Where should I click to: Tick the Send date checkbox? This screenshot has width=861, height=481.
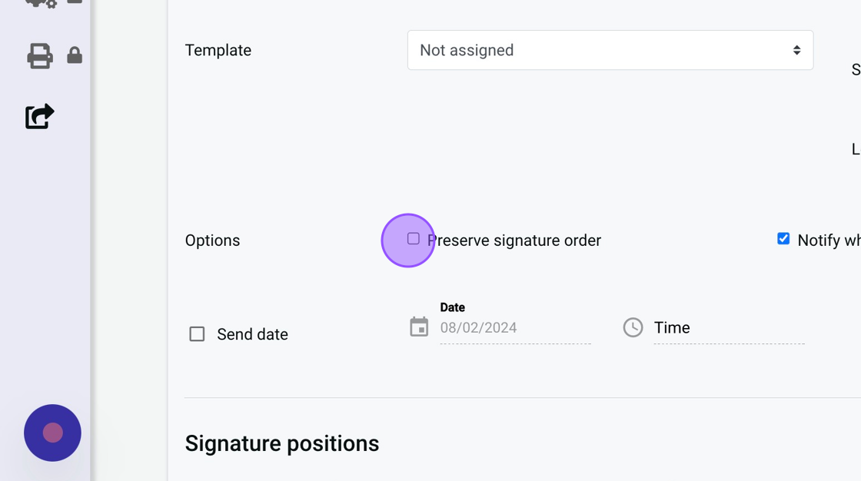(x=197, y=334)
